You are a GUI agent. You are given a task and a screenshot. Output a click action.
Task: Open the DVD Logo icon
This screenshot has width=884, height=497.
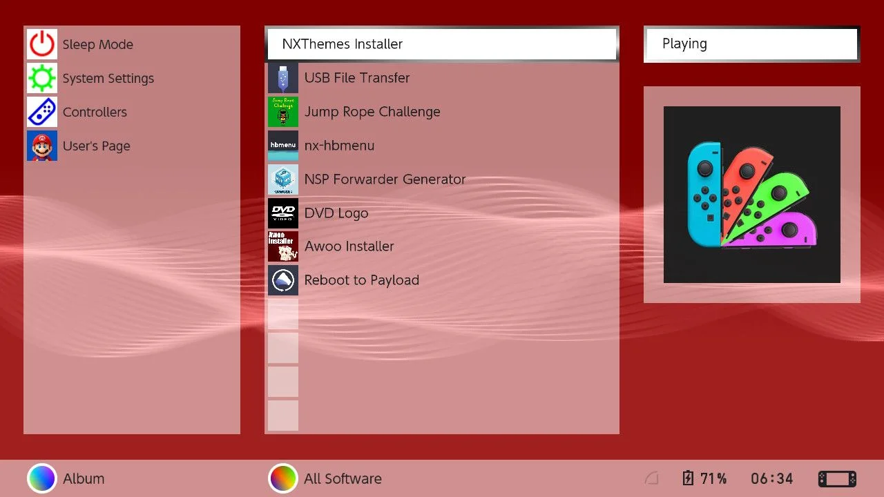click(283, 213)
